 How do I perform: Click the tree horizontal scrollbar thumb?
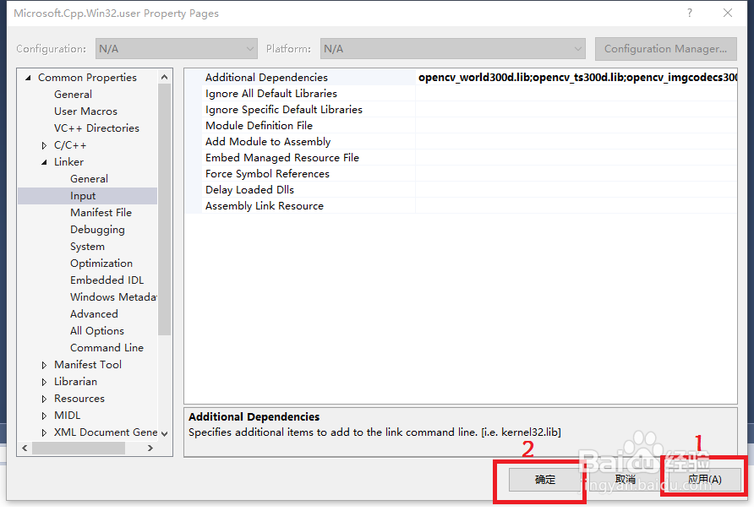79,448
